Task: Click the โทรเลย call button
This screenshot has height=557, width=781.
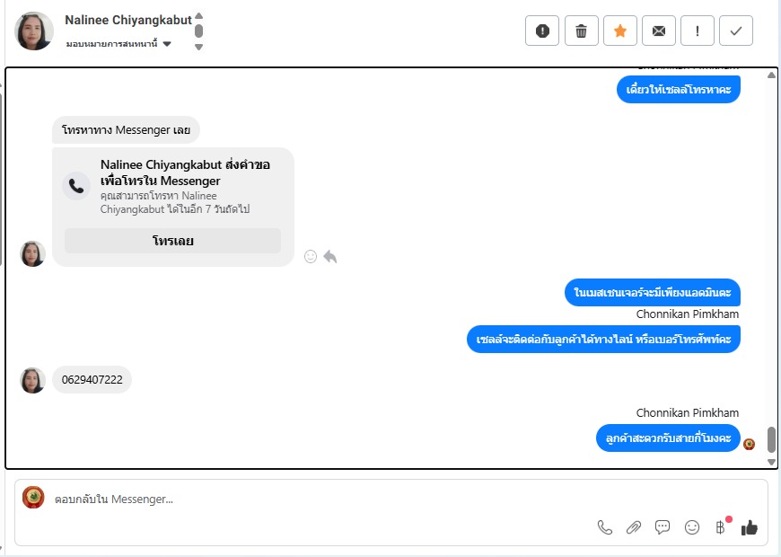Action: tap(173, 241)
